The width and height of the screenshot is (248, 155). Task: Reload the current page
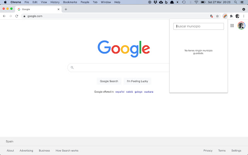pyautogui.click(x=17, y=16)
